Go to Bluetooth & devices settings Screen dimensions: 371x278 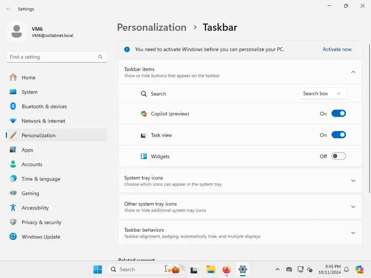56,106
